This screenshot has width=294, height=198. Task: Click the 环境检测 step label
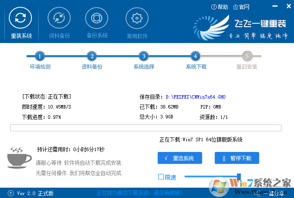click(40, 67)
